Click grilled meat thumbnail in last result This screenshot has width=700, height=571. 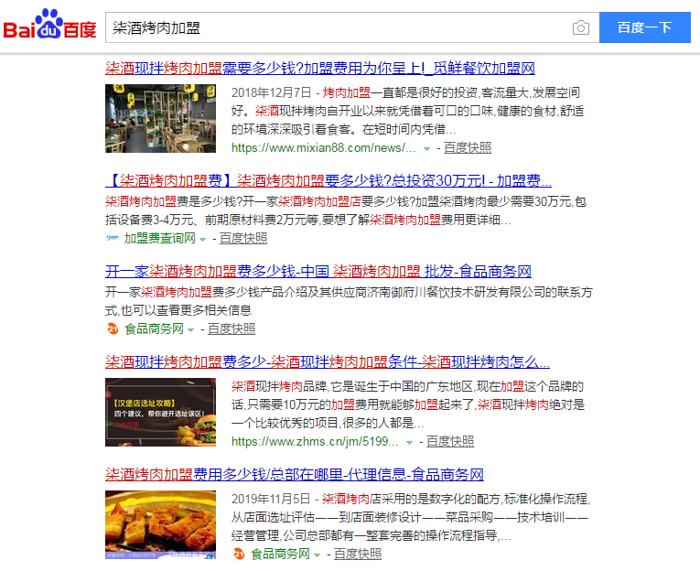point(154,524)
